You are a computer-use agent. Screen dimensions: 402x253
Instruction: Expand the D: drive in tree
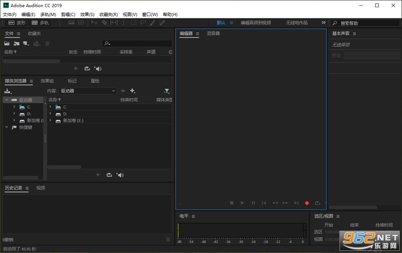14,113
